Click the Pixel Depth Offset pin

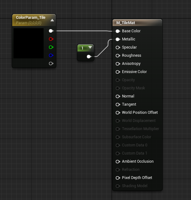coord(118,178)
